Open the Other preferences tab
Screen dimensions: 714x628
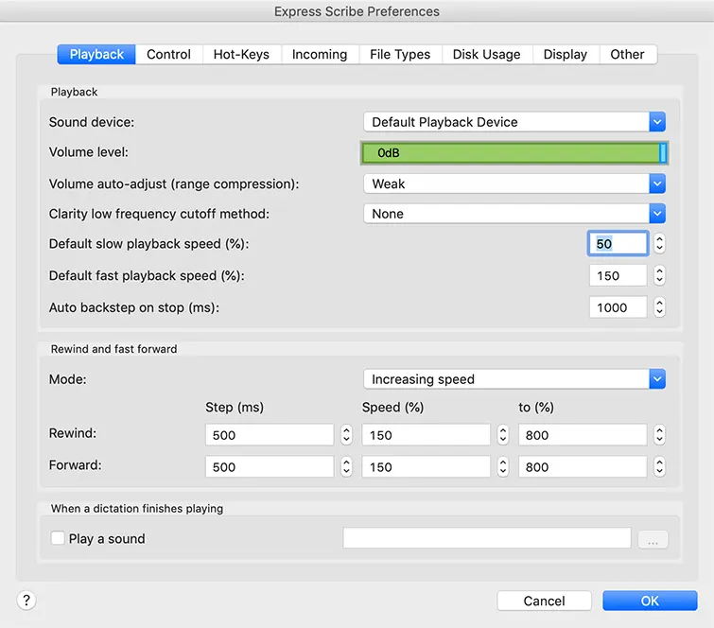point(628,54)
